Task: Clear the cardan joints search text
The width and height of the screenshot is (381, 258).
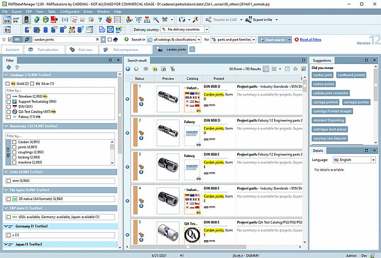Action: pos(97,39)
